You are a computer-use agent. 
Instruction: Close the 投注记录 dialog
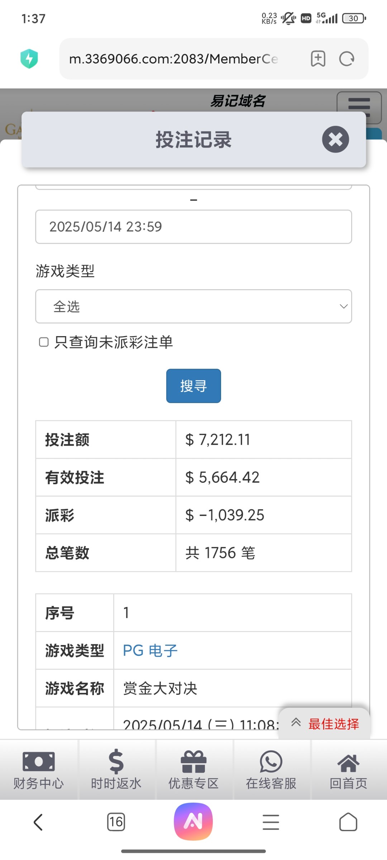pyautogui.click(x=335, y=139)
